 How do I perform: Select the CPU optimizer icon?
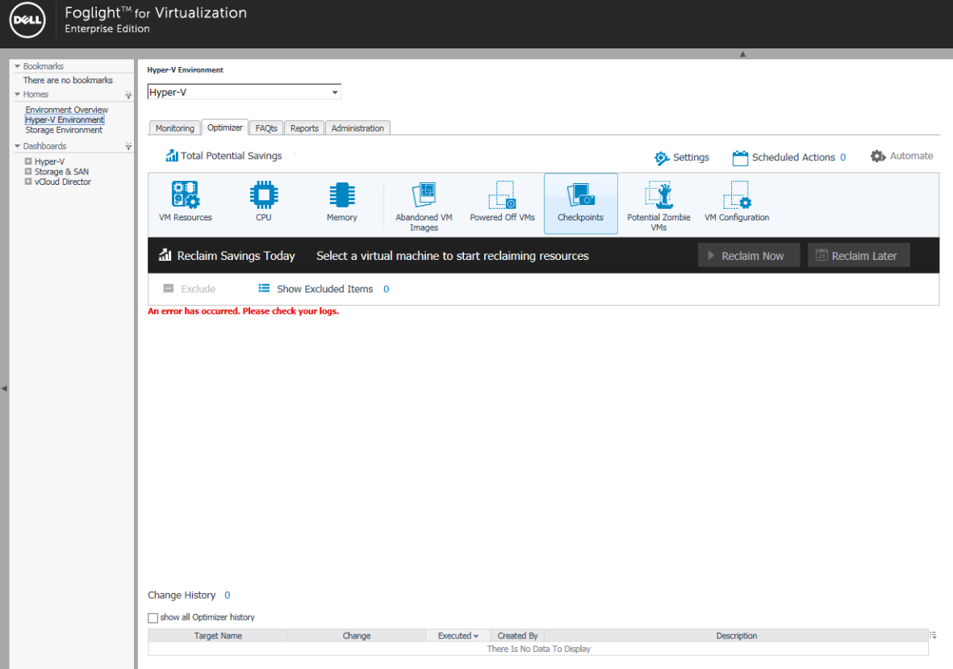click(264, 195)
